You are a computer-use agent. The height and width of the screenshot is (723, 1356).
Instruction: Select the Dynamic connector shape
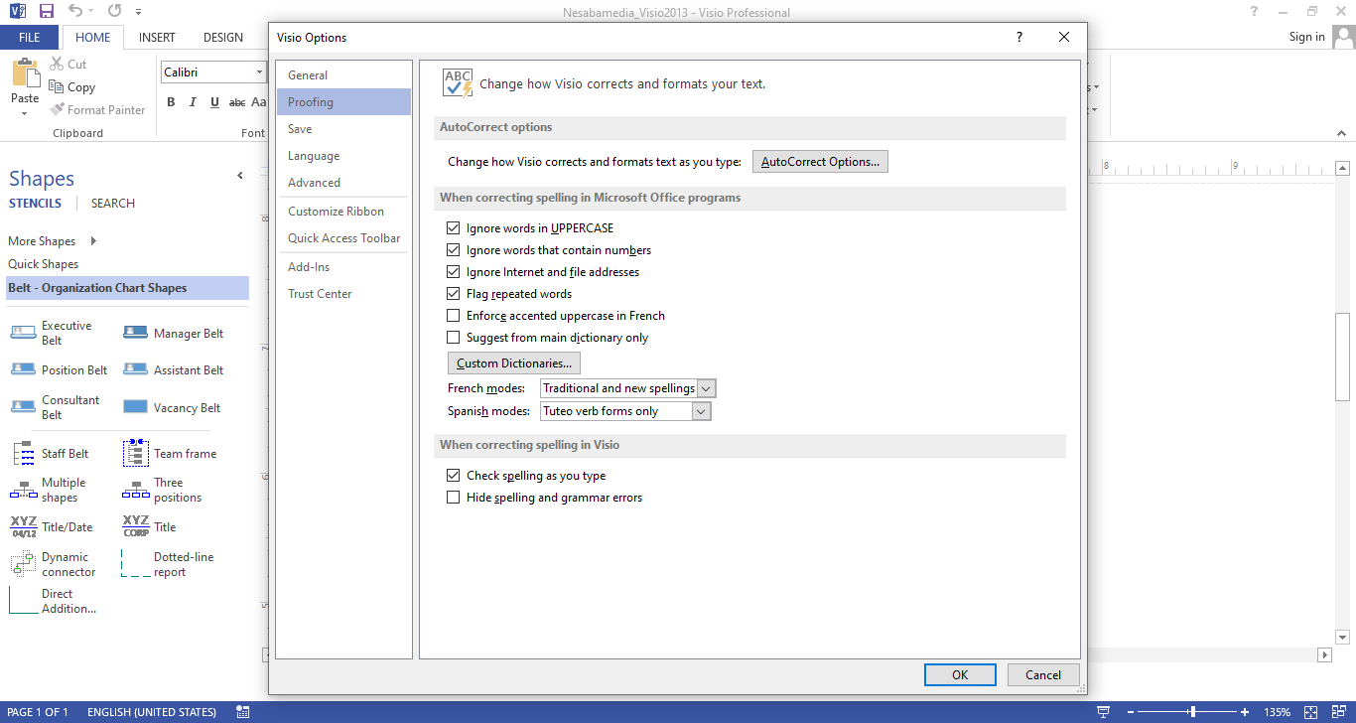(x=23, y=564)
